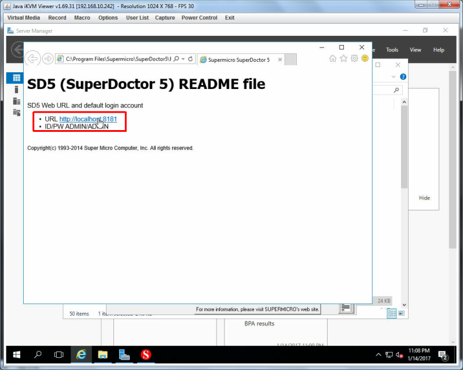
Task: Refresh the README page
Action: 190,59
